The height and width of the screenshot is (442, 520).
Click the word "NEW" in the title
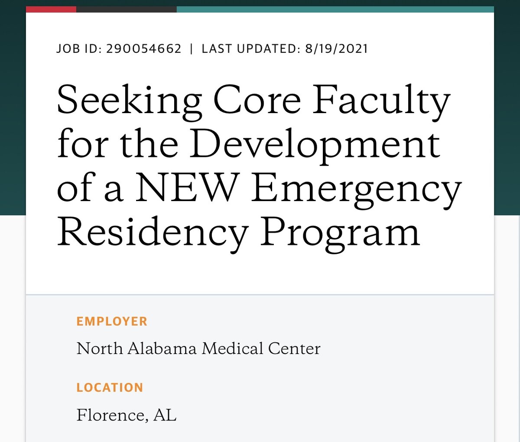click(x=187, y=188)
